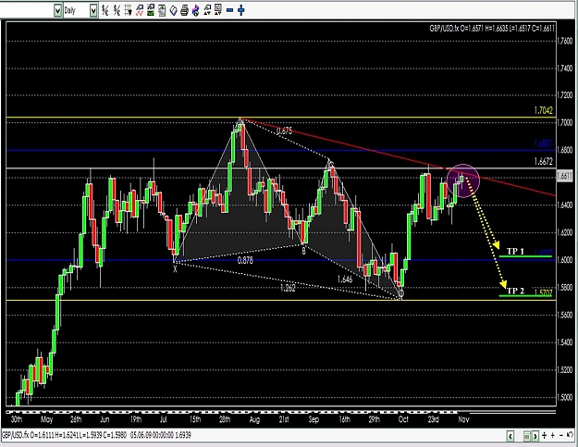This screenshot has width=578, height=447.
Task: Open the Daily timeframe dropdown
Action: pos(93,11)
